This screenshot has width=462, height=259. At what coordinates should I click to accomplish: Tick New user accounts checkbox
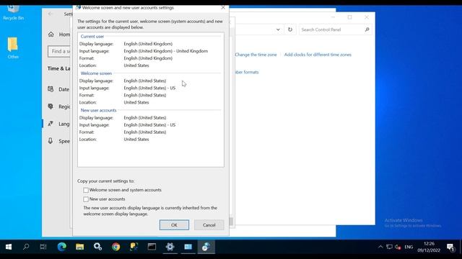point(86,199)
